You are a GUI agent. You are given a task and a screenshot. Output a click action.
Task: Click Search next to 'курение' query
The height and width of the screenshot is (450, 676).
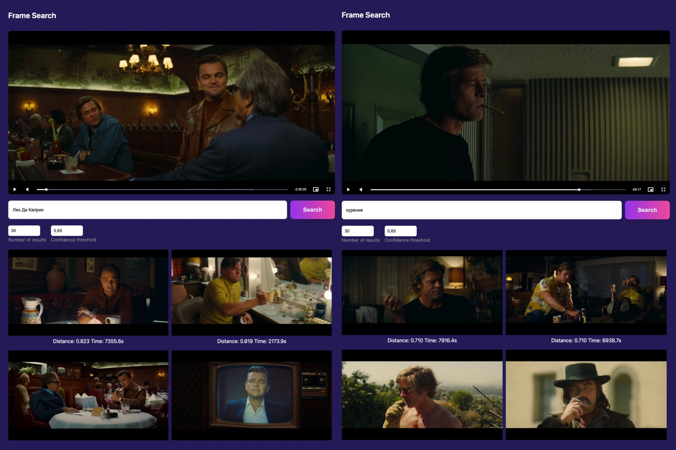[647, 210]
